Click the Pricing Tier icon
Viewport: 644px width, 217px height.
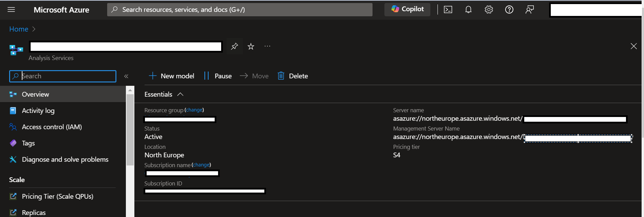(13, 196)
